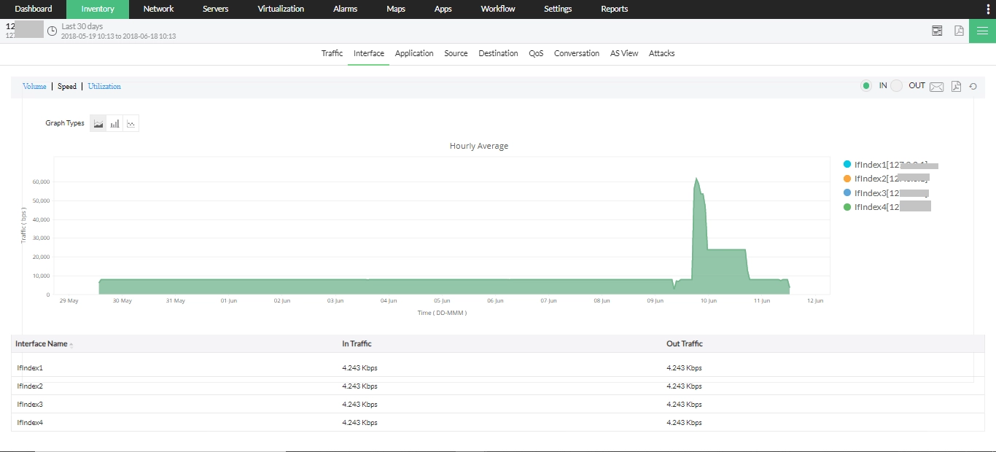Export the graph panel as PDF
The height and width of the screenshot is (452, 996).
click(x=956, y=87)
